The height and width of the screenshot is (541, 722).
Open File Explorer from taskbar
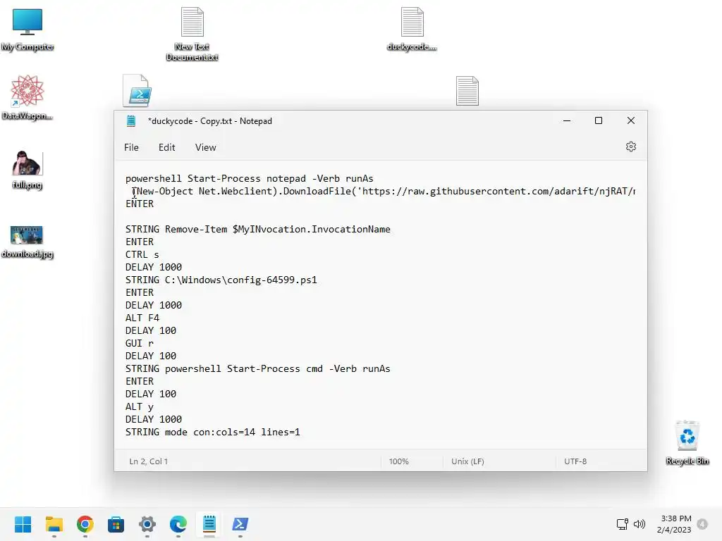(x=54, y=524)
